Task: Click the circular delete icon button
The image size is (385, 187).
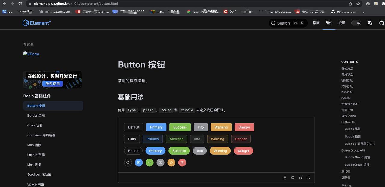Action: (x=182, y=162)
